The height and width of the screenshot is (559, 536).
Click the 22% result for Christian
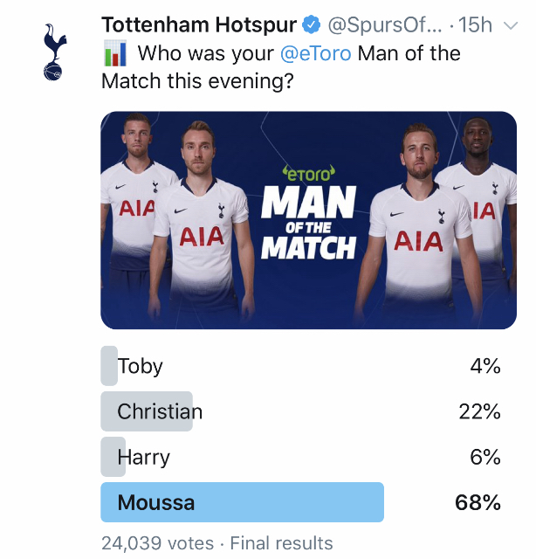click(479, 411)
